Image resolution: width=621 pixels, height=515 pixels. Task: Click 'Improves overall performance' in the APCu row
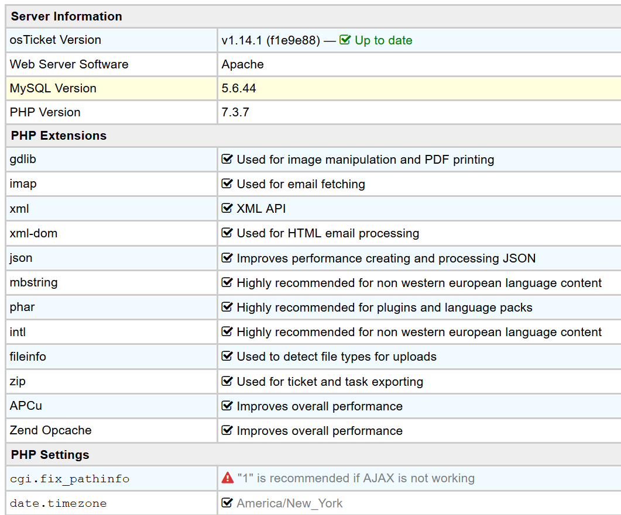pos(320,407)
